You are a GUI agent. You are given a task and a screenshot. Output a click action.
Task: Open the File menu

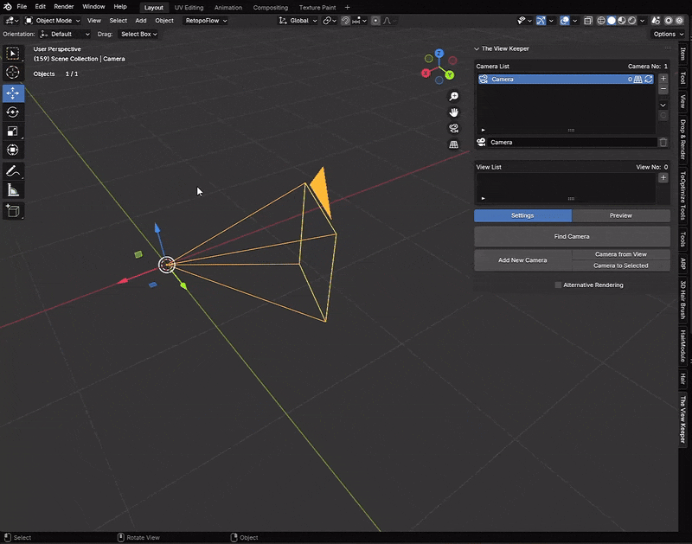click(x=22, y=7)
